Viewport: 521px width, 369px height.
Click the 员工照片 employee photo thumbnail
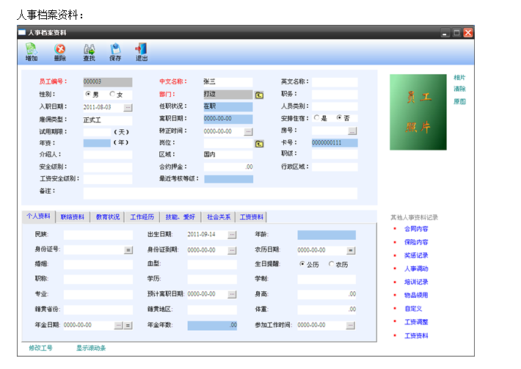click(x=418, y=112)
